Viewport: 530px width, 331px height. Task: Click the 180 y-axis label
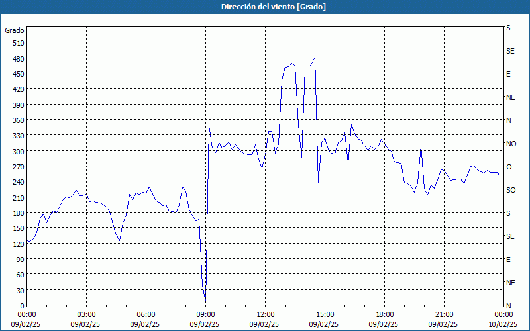pos(19,213)
